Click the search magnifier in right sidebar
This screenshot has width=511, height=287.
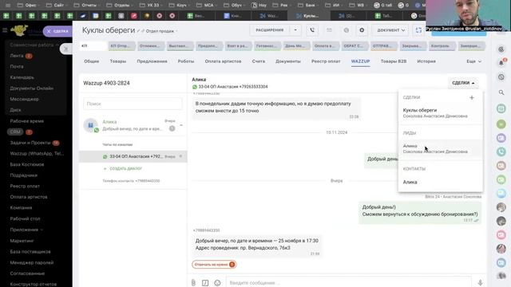pyautogui.click(x=501, y=92)
